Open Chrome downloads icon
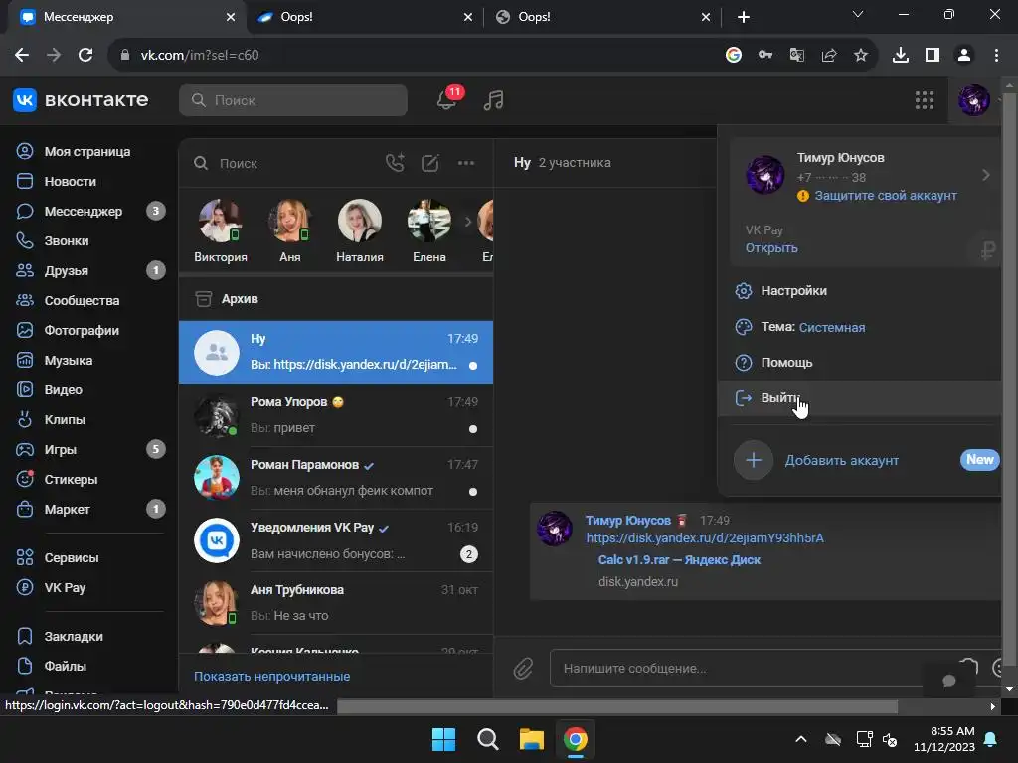 pyautogui.click(x=901, y=56)
